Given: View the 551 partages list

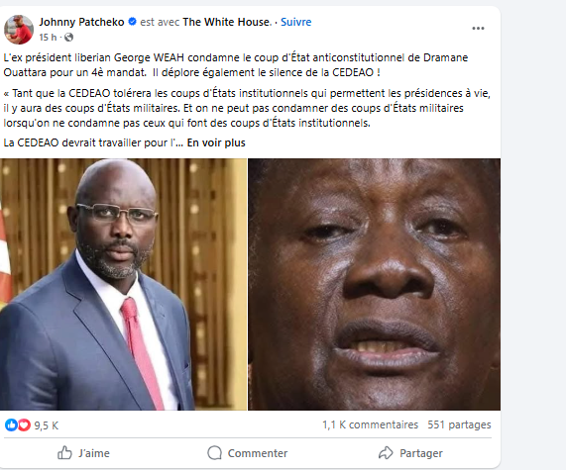Looking at the screenshot, I should [x=459, y=424].
